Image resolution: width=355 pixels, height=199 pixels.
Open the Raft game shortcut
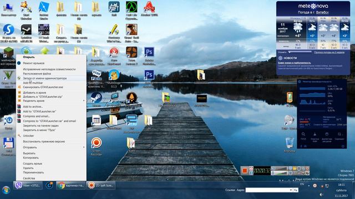[x=114, y=9]
